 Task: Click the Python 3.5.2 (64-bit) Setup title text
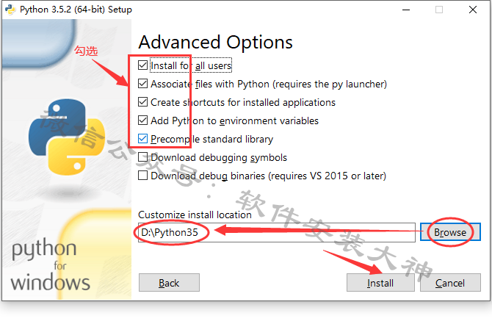(76, 10)
